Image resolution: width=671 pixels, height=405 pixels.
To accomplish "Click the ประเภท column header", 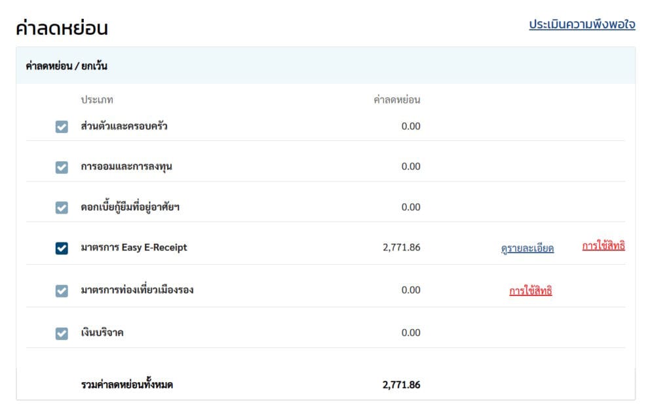I will point(97,100).
